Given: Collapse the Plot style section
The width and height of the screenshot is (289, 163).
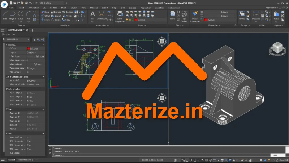Looking at the screenshot, I should (x=43, y=89).
